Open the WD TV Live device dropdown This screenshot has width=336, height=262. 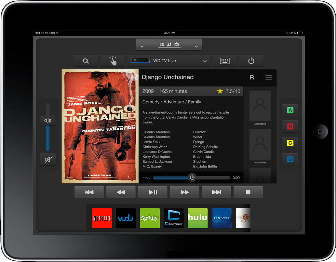click(x=169, y=61)
